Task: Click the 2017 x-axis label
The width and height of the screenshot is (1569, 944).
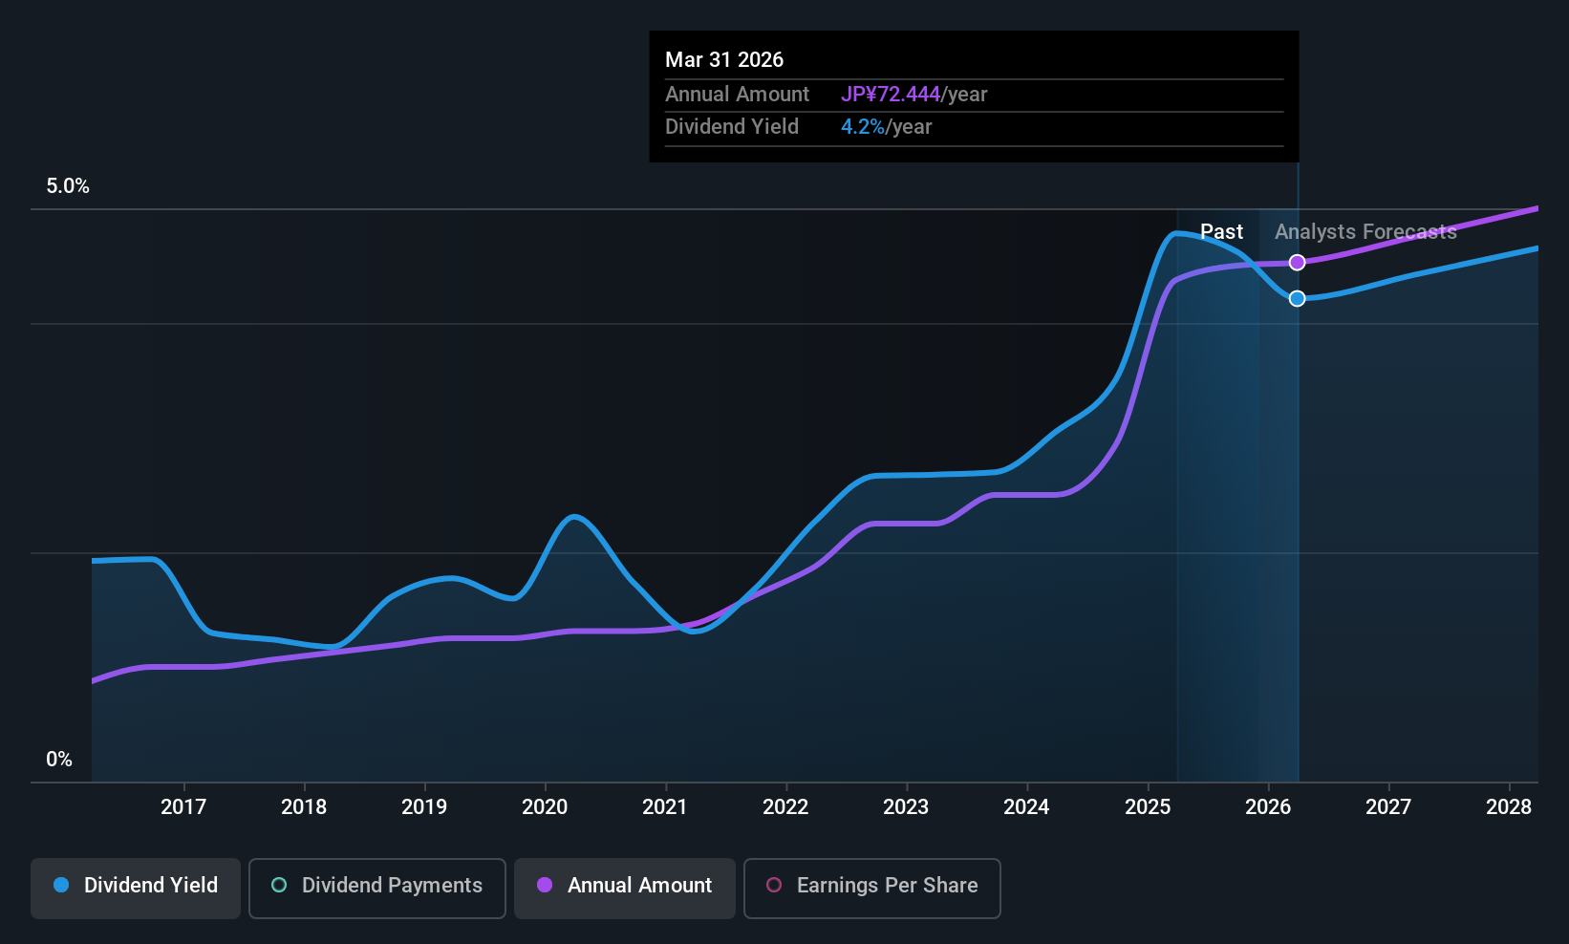Action: pos(183,807)
